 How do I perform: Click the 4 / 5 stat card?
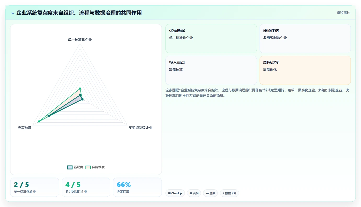[86, 187]
